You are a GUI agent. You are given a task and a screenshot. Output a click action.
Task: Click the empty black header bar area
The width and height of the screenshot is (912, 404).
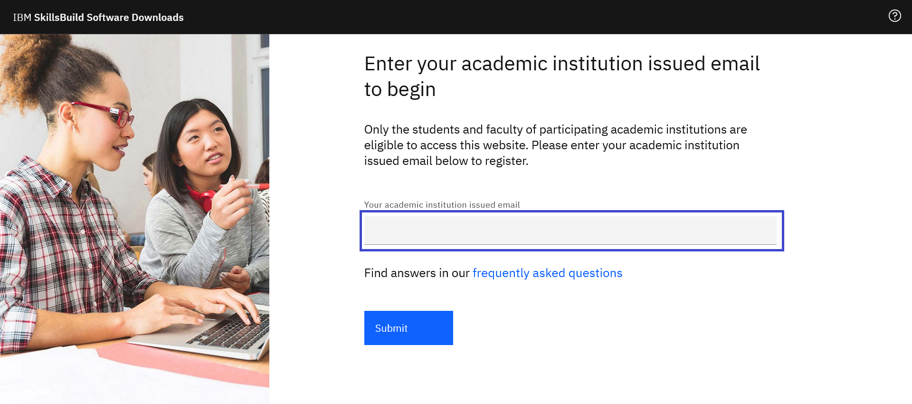(x=522, y=17)
